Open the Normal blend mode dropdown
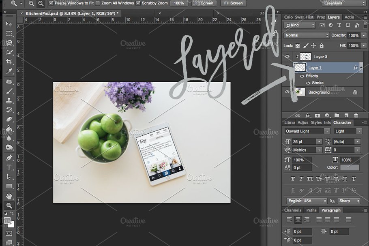The image size is (369, 246). pyautogui.click(x=305, y=35)
